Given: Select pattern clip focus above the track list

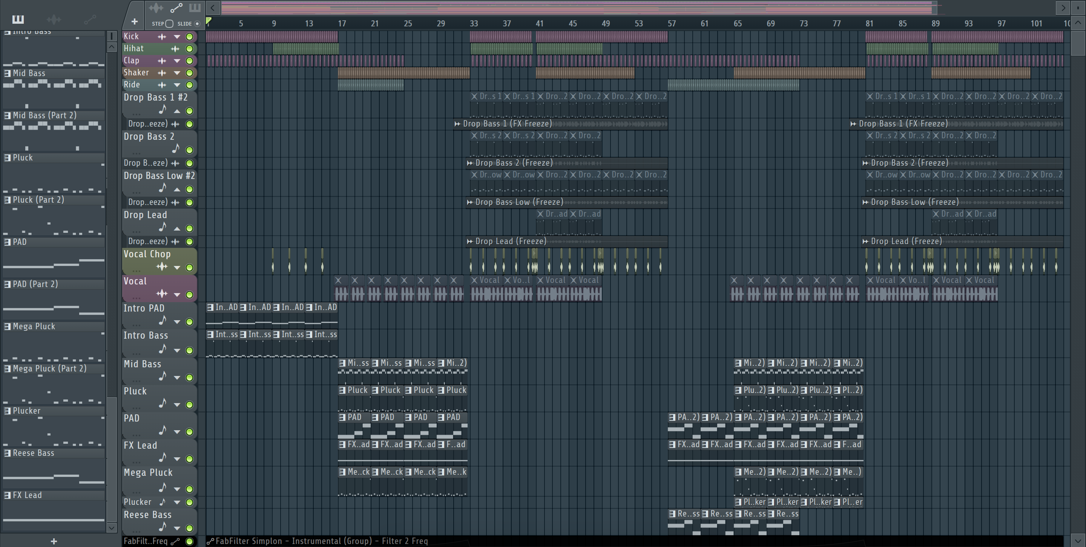Looking at the screenshot, I should [194, 8].
